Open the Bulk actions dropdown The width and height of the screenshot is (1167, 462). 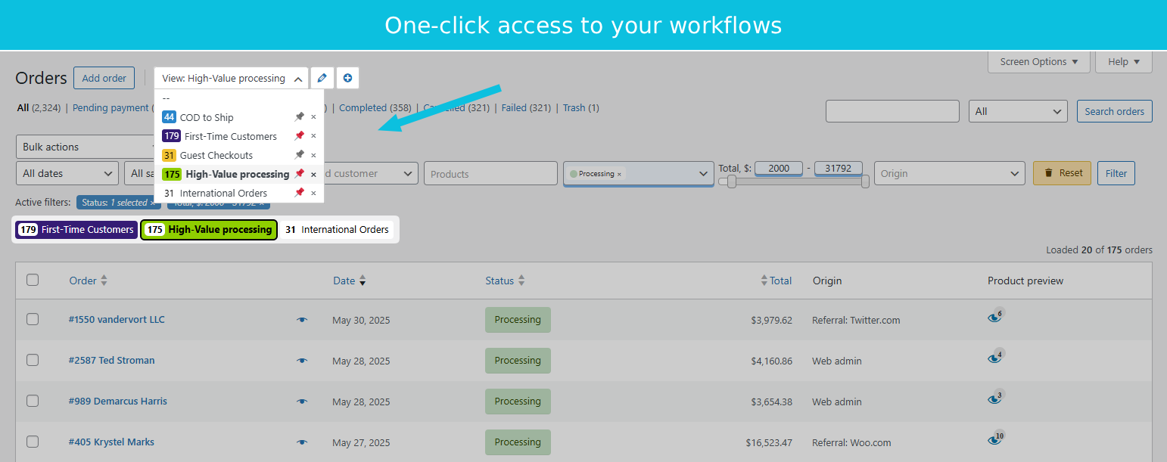[85, 147]
